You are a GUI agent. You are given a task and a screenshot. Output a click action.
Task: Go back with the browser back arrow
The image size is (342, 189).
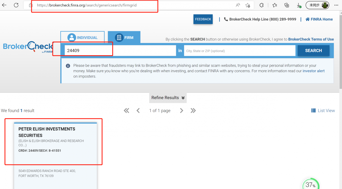(x=4, y=5)
